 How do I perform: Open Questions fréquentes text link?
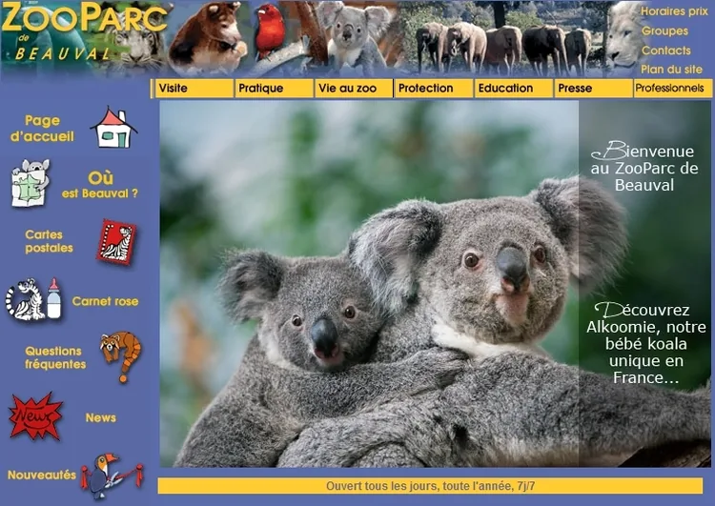pos(55,357)
